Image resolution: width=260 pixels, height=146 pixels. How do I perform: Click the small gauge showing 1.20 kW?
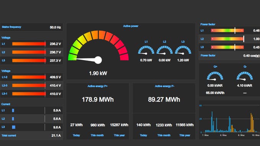pyautogui.click(x=183, y=50)
